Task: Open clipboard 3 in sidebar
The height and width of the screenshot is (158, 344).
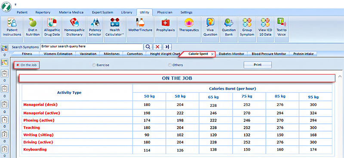Action: pyautogui.click(x=5, y=149)
